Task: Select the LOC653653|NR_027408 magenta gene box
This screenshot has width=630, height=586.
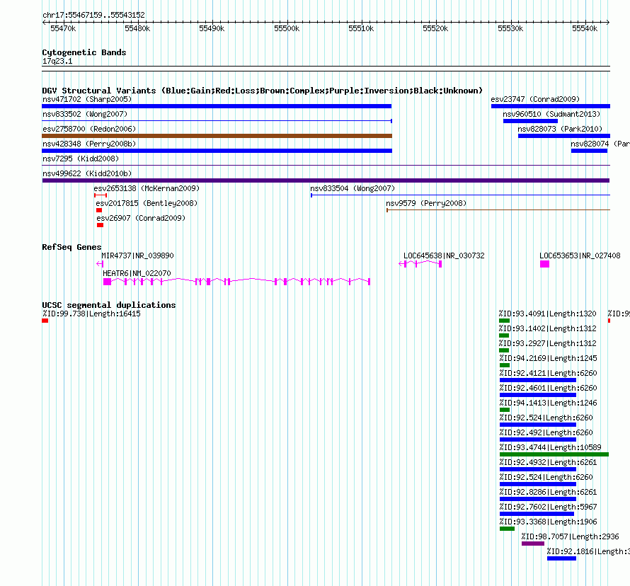Action: point(544,264)
